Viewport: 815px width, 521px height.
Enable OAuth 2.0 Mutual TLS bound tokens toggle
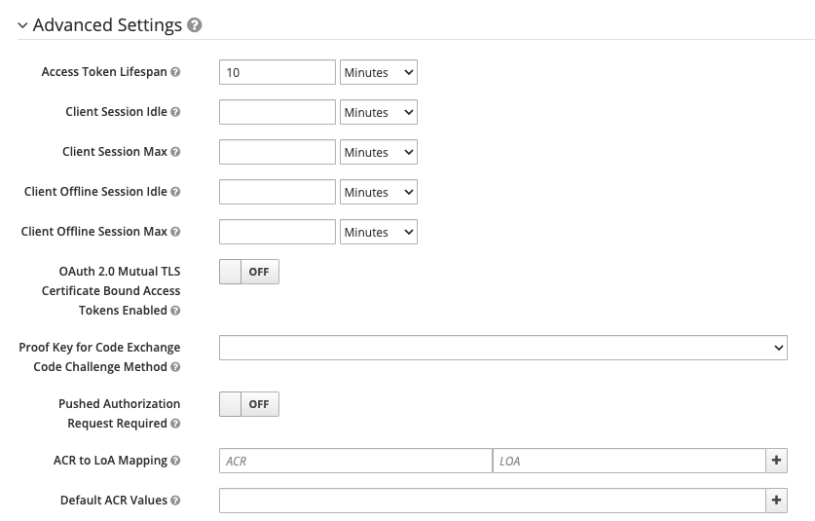click(x=249, y=272)
